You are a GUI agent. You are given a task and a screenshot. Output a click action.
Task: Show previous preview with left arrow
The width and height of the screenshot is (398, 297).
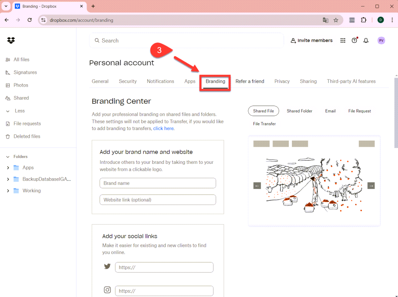coord(257,186)
